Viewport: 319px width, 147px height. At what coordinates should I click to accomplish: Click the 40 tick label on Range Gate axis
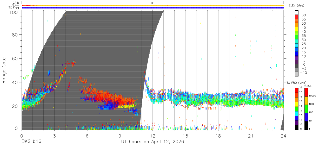pos(15,82)
